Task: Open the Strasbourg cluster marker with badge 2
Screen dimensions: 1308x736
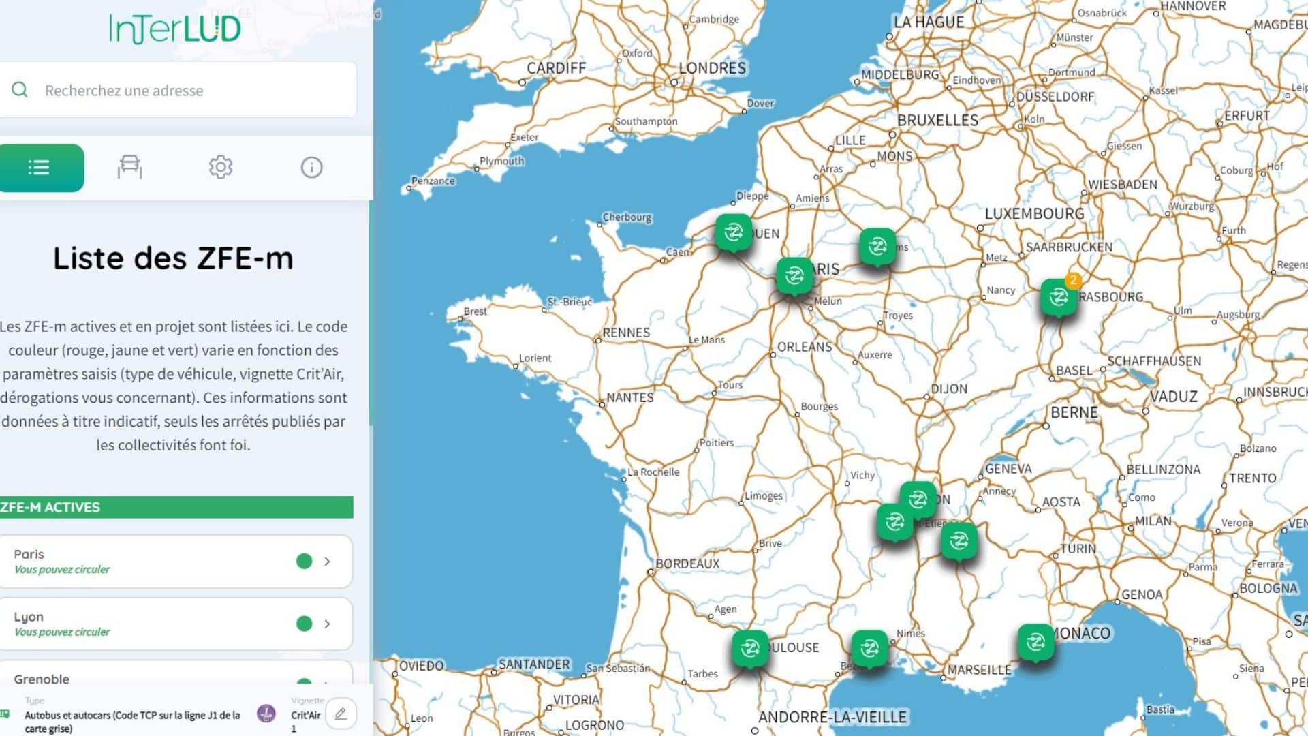Action: (x=1059, y=297)
